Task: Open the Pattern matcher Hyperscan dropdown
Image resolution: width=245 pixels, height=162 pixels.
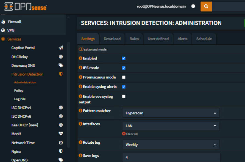Action: [171, 113]
